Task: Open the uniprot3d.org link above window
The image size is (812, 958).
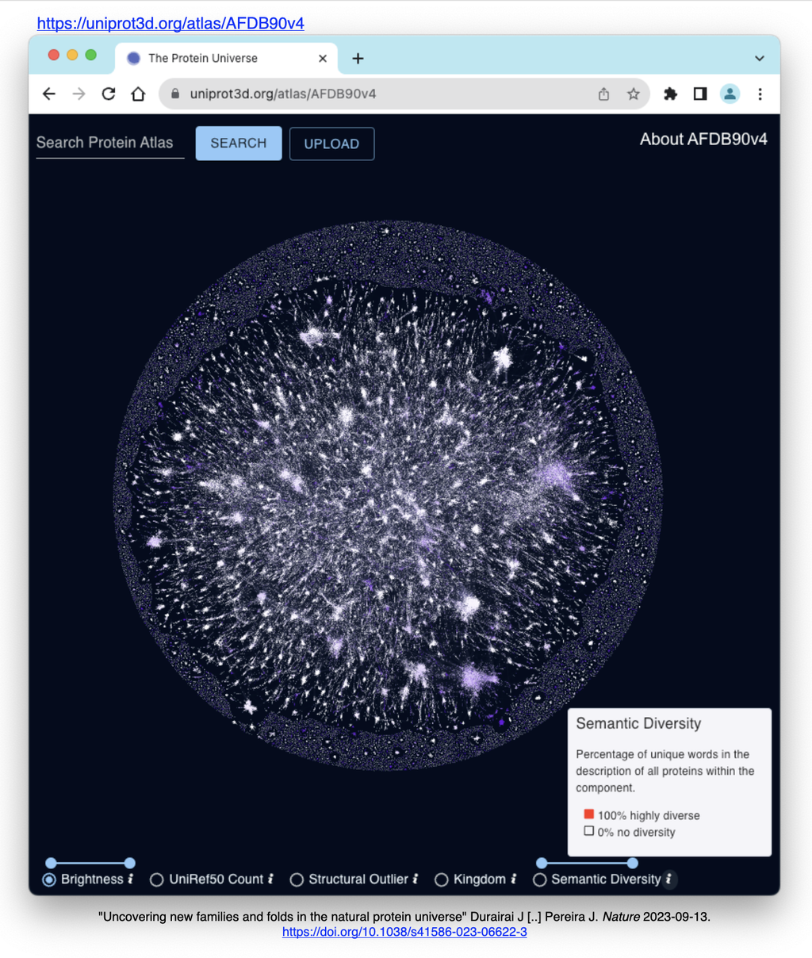Action: click(170, 23)
